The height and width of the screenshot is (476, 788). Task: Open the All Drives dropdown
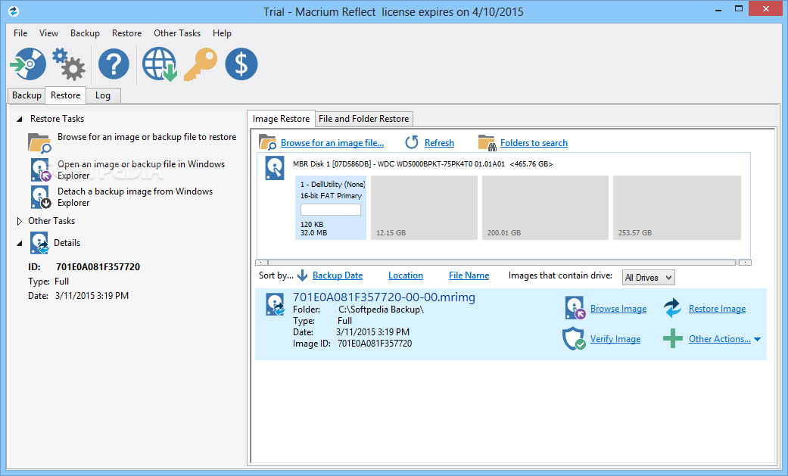[648, 278]
